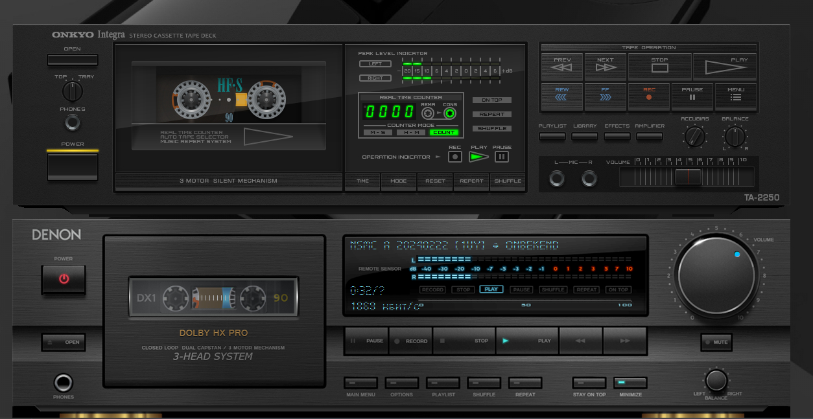Rewind with the Onkyo REW button
The height and width of the screenshot is (419, 813).
coord(561,96)
